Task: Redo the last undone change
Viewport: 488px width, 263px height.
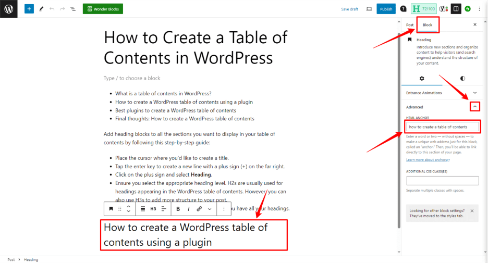Action: [62, 9]
